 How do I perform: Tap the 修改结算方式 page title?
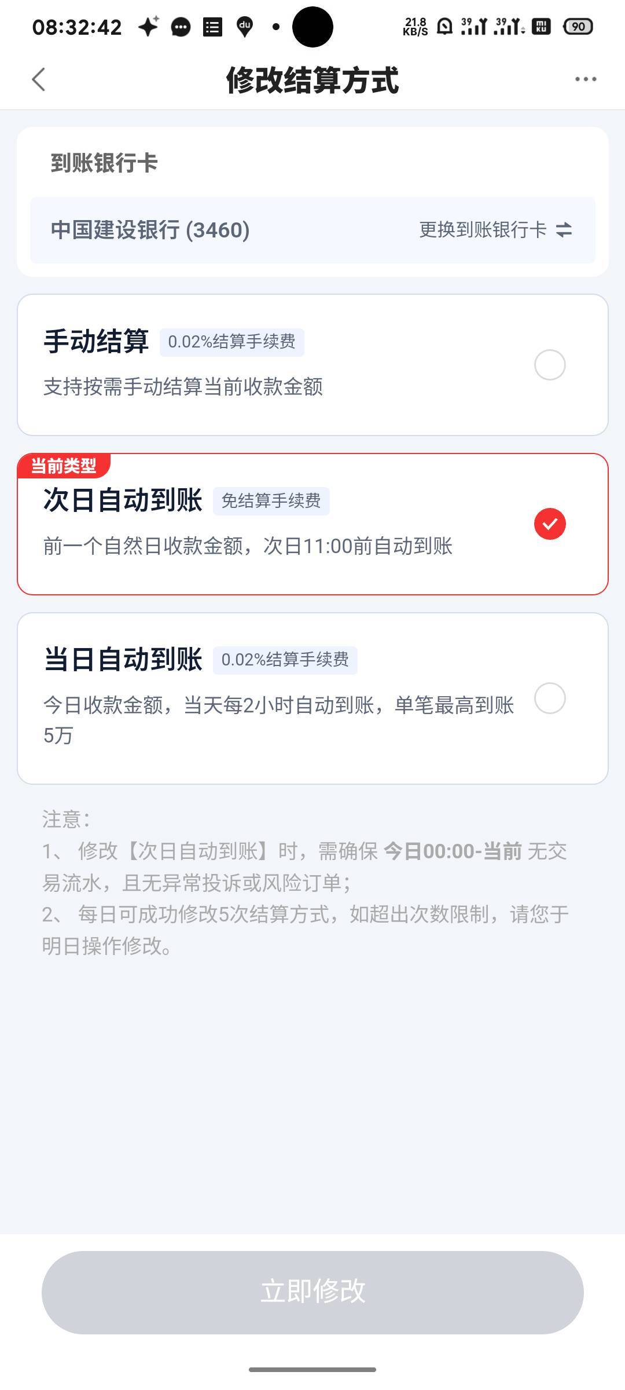(312, 80)
